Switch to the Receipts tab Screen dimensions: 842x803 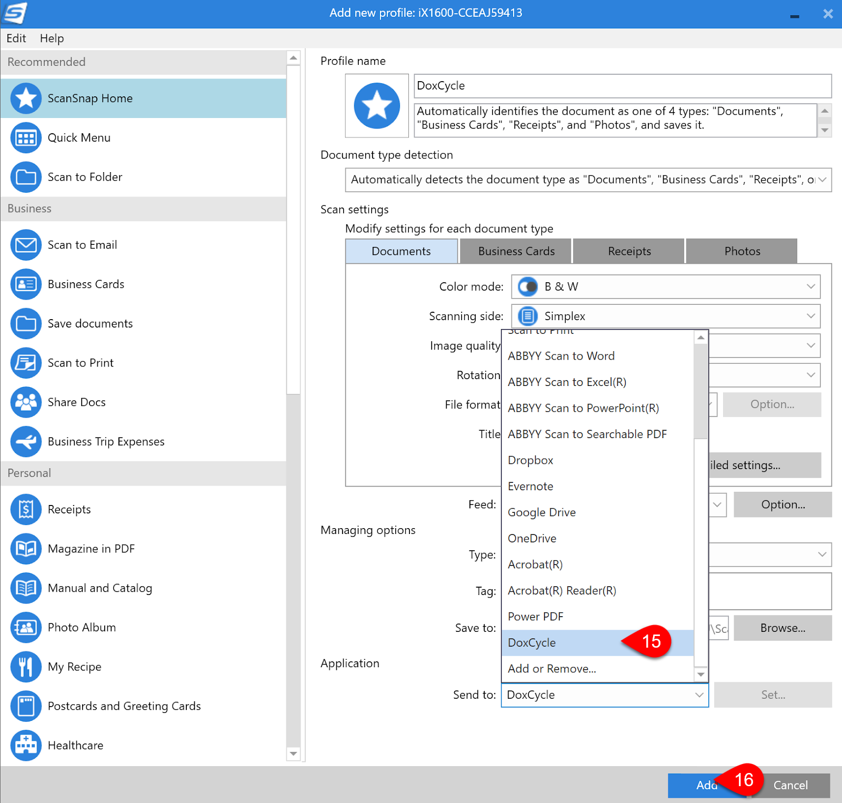point(628,251)
